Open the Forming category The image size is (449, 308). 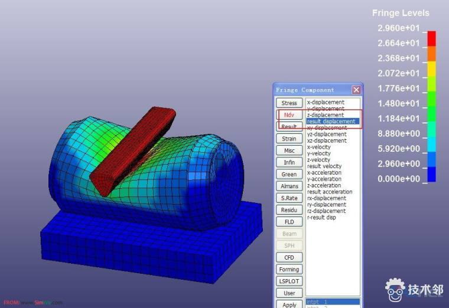pyautogui.click(x=289, y=270)
